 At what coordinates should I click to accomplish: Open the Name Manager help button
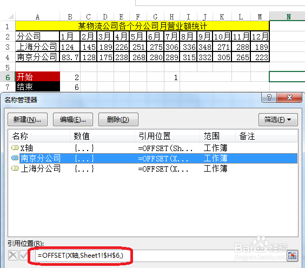coord(269,97)
